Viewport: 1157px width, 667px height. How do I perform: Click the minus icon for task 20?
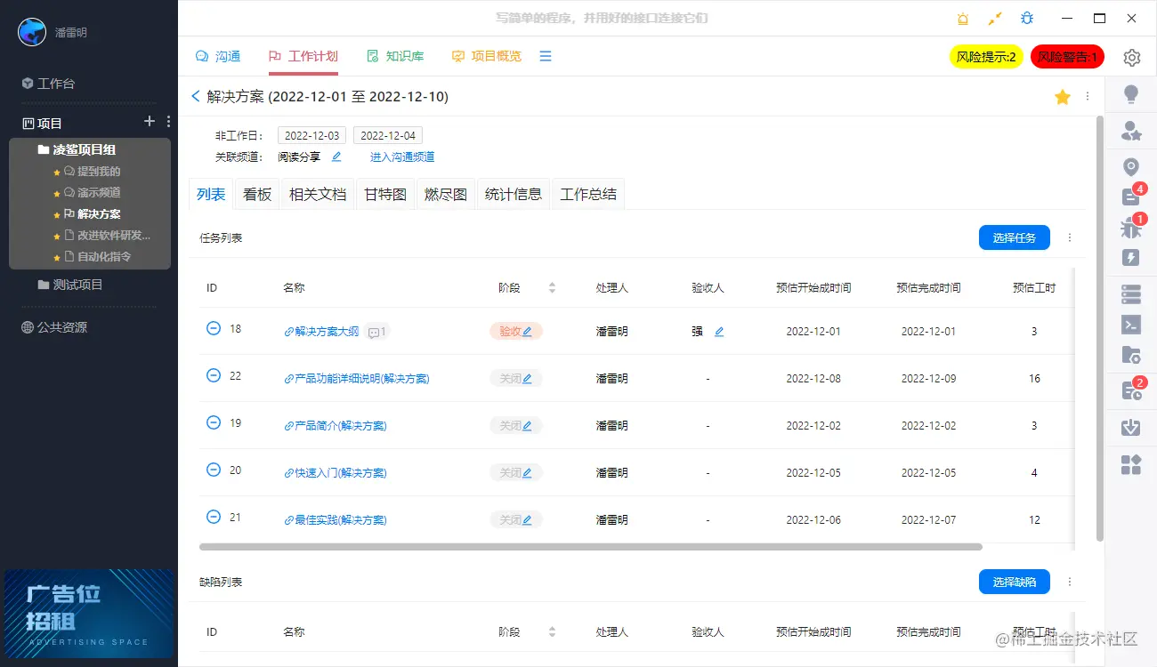point(214,470)
